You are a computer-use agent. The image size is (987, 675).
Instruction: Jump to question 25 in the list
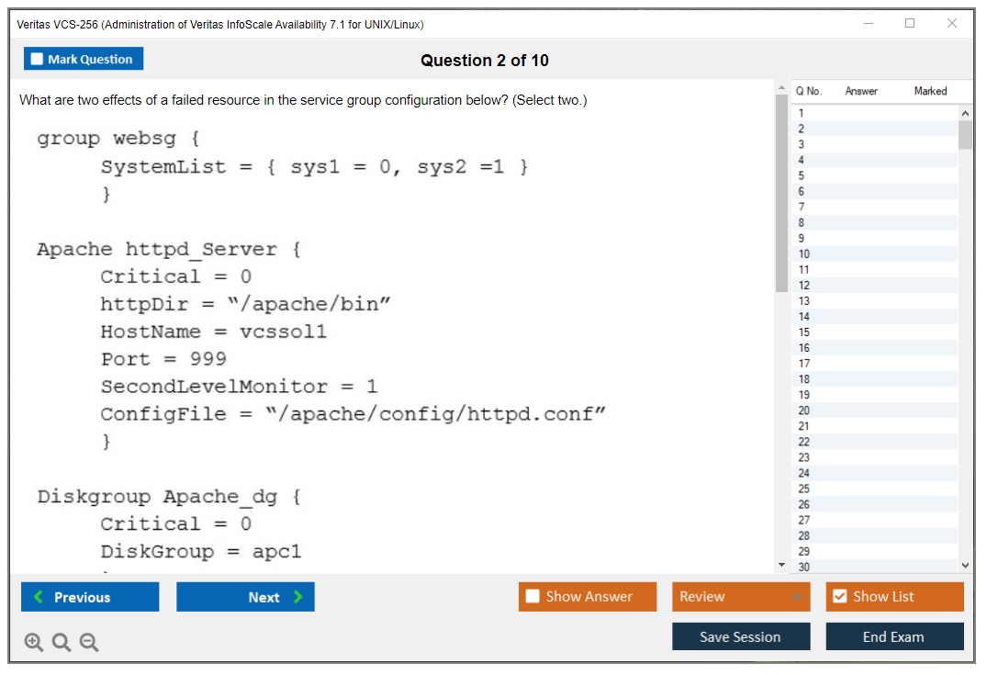[804, 489]
